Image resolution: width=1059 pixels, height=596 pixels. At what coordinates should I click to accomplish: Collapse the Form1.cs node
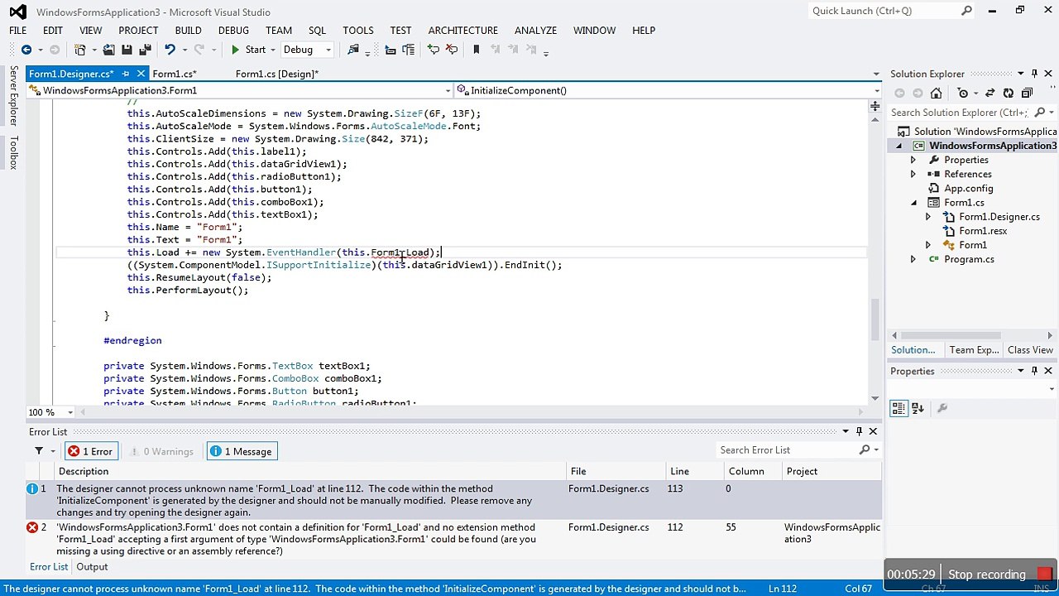coord(913,203)
